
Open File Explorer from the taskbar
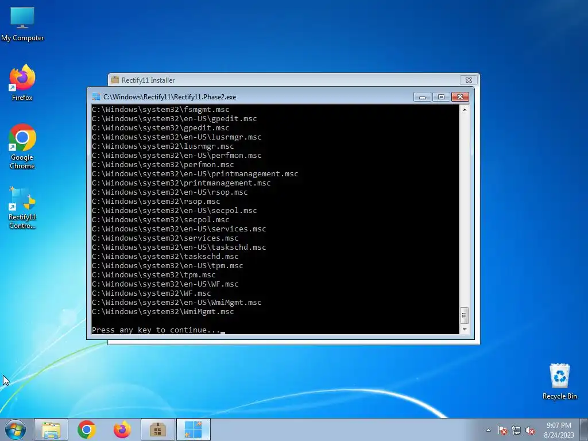point(51,430)
